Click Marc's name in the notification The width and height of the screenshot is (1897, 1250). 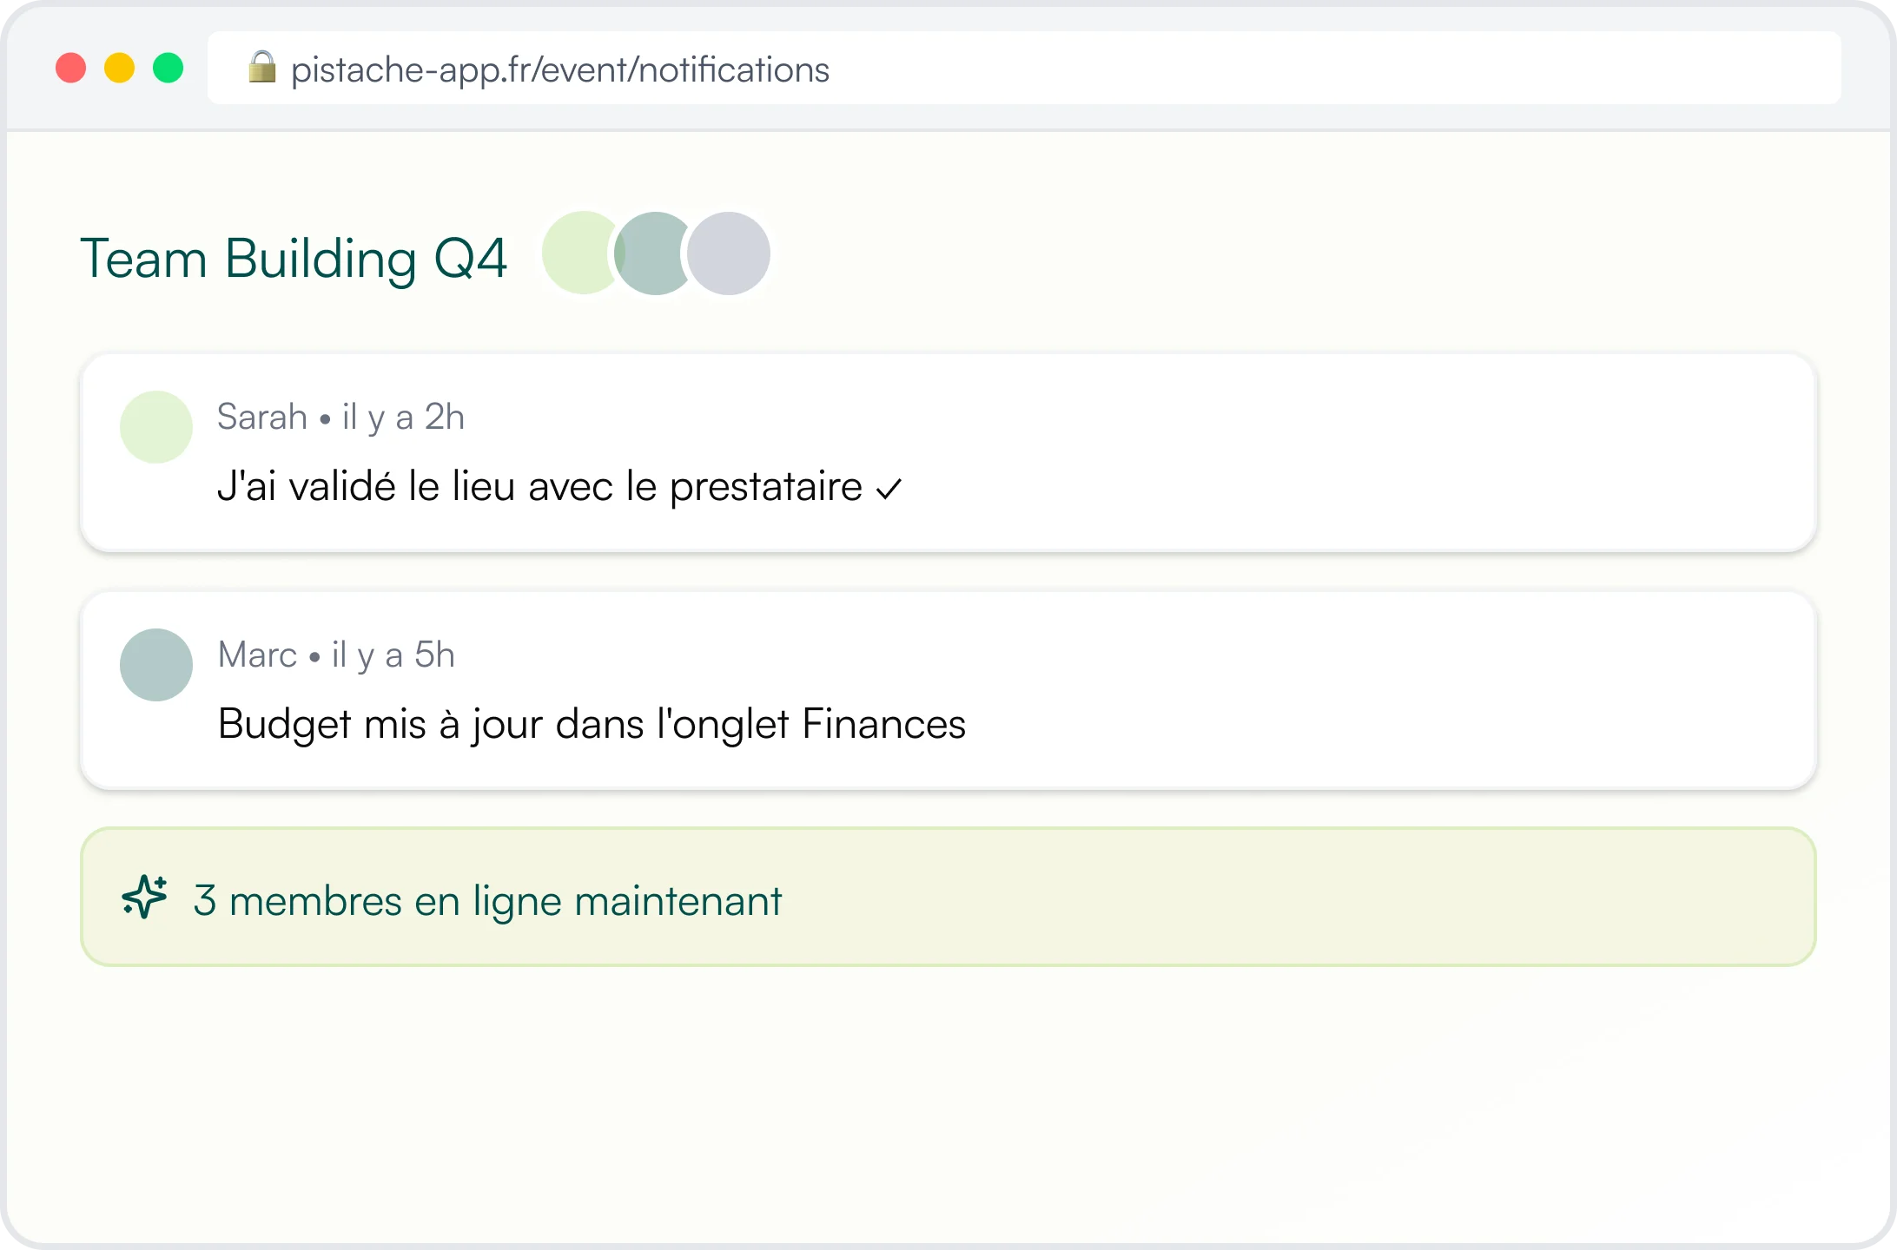point(256,655)
